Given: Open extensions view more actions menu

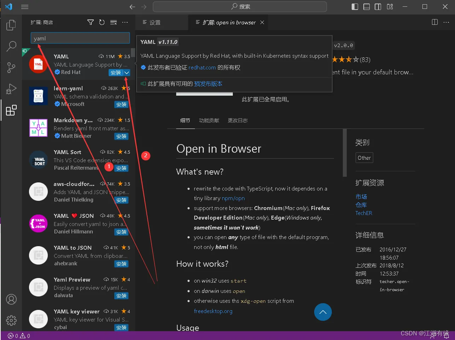Looking at the screenshot, I should [x=125, y=22].
